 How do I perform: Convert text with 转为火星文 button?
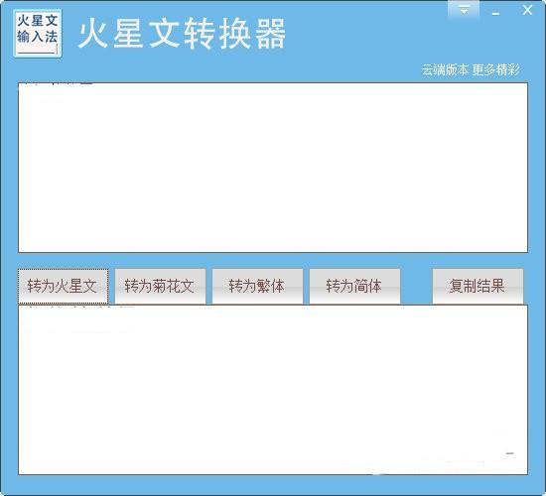pyautogui.click(x=63, y=286)
